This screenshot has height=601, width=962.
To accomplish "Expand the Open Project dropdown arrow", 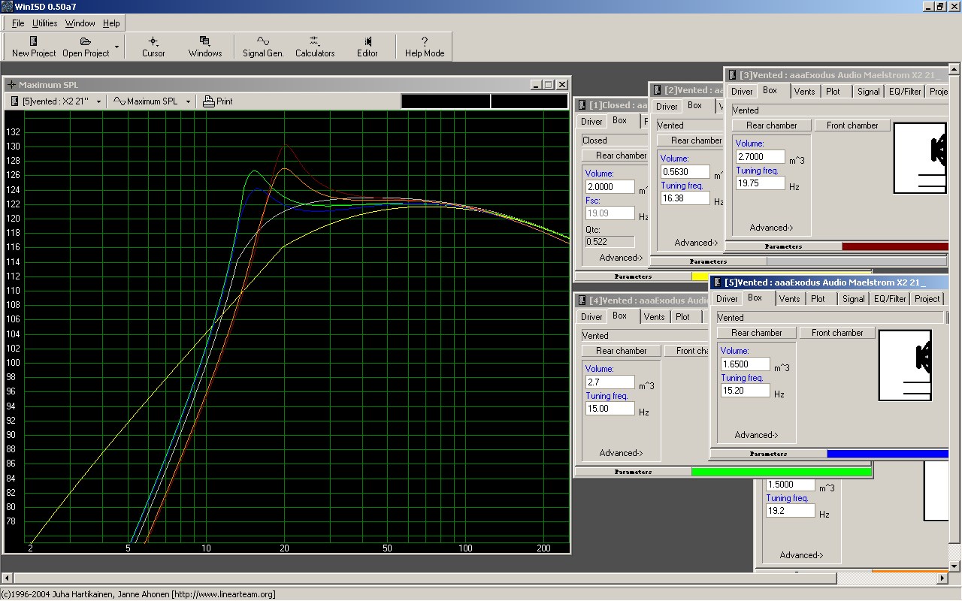I will click(116, 47).
